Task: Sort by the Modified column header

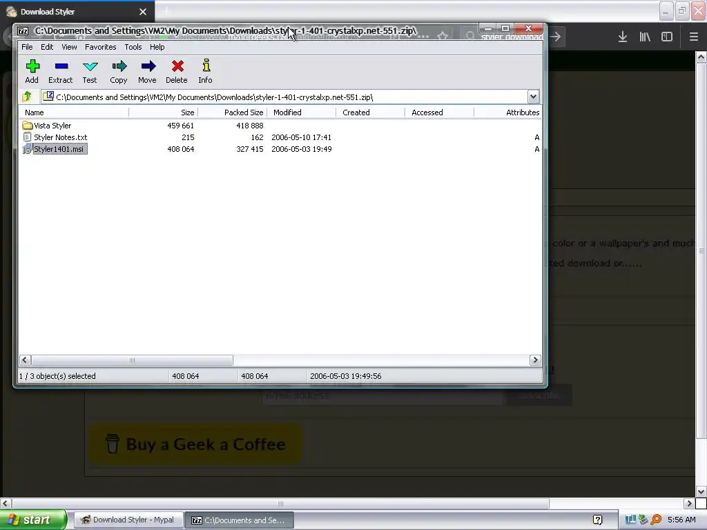Action: [301, 112]
